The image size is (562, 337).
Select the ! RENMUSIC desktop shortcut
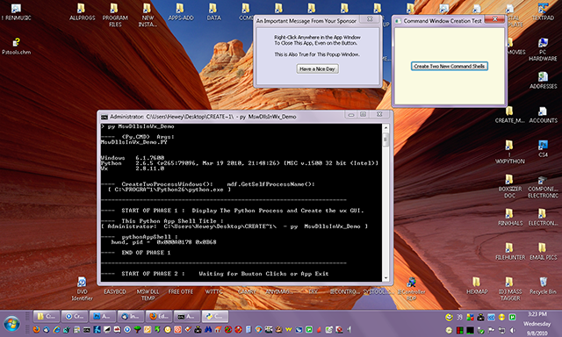point(17,11)
